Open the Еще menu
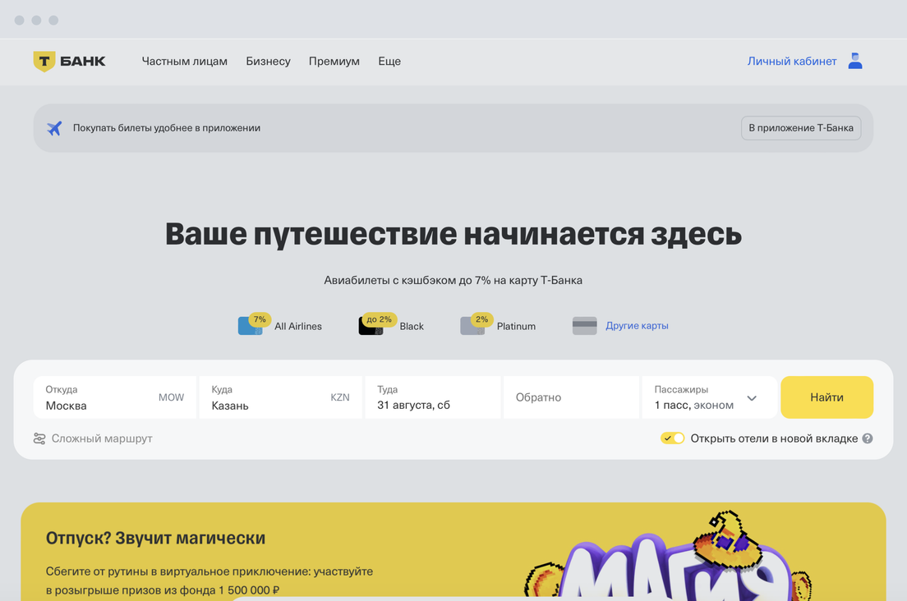The height and width of the screenshot is (601, 907). coord(389,62)
